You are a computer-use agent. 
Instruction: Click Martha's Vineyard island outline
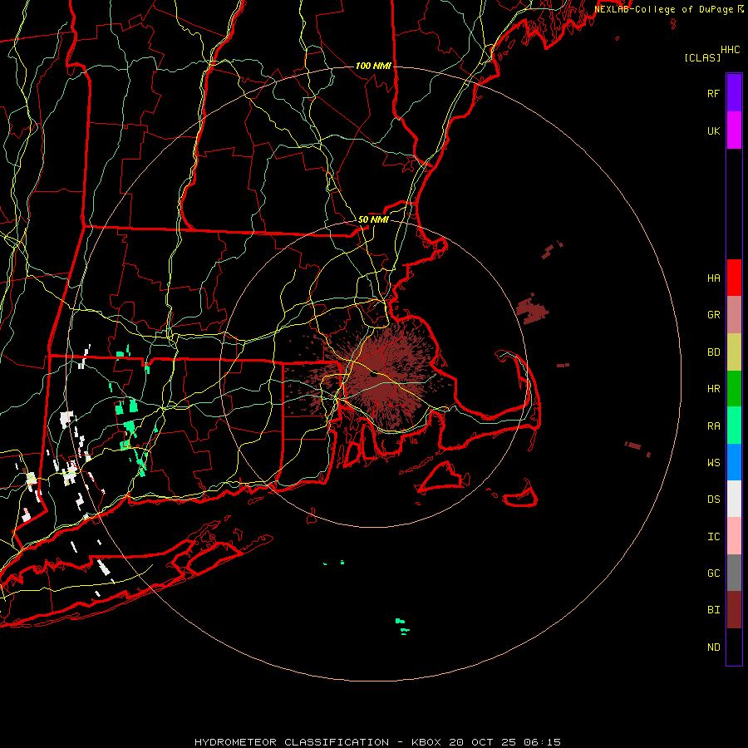pos(444,476)
